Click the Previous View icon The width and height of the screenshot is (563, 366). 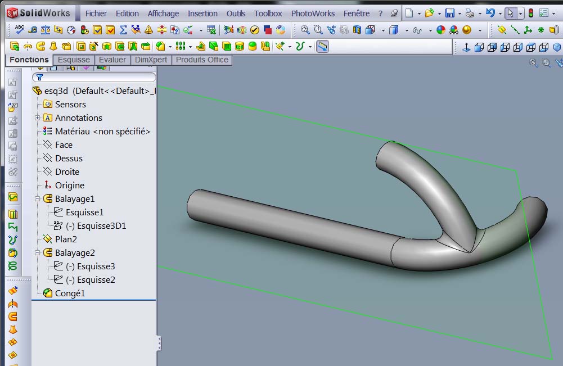[331, 30]
